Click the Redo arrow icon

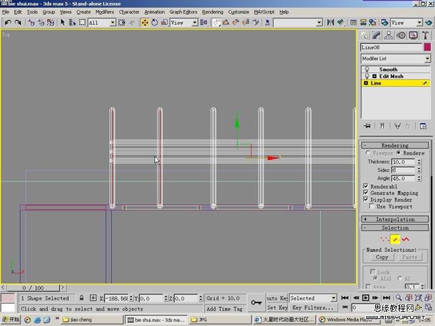tap(18, 22)
